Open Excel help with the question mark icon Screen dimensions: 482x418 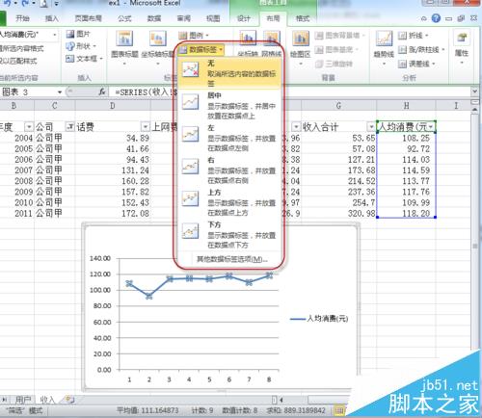click(436, 18)
